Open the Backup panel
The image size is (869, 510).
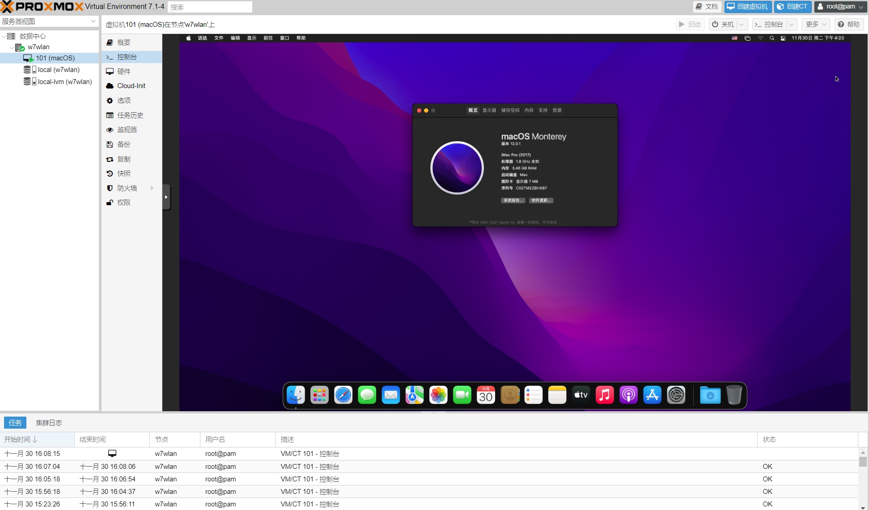coord(131,144)
